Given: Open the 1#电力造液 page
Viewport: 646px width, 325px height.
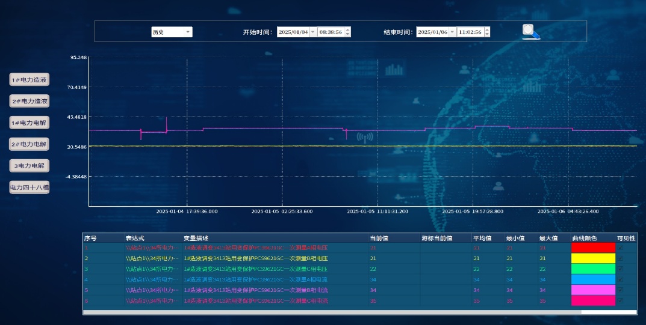Looking at the screenshot, I should [30, 80].
